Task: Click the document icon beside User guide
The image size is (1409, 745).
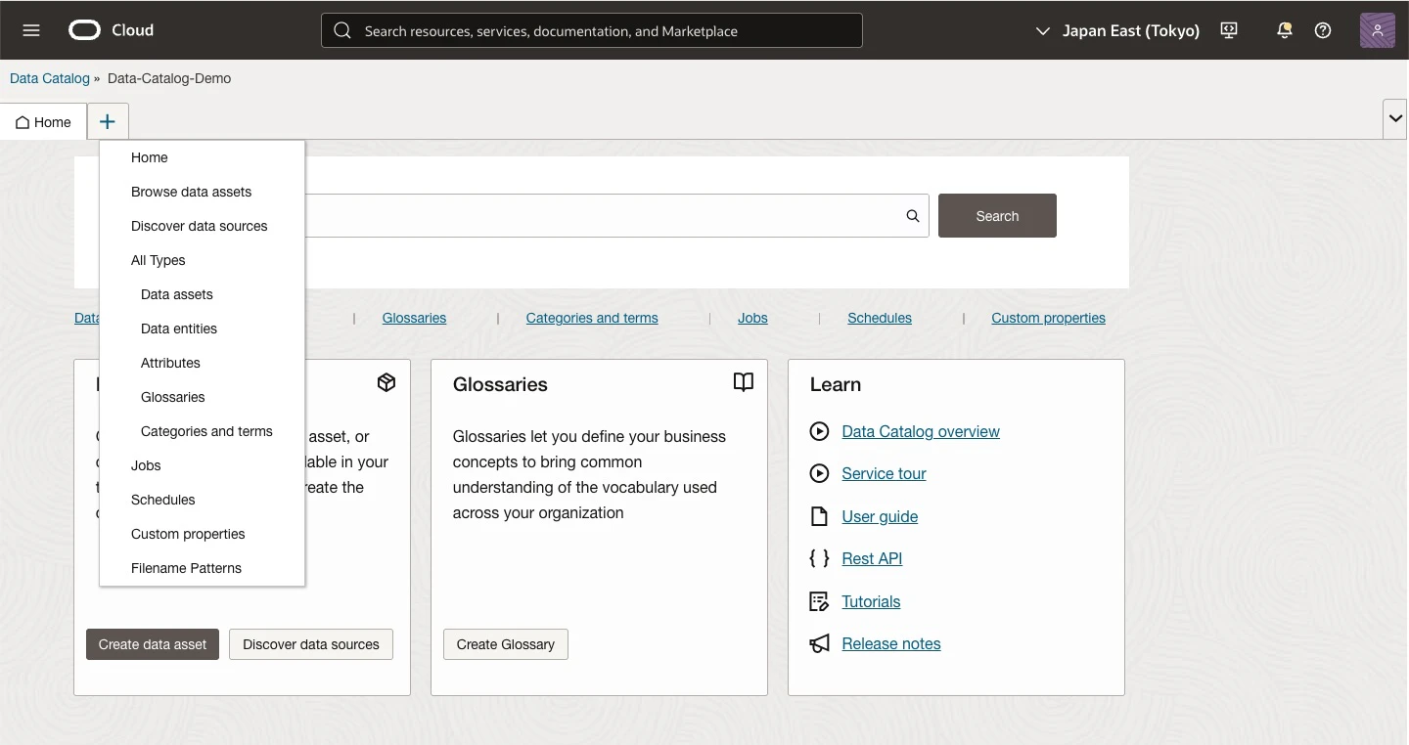Action: [820, 516]
